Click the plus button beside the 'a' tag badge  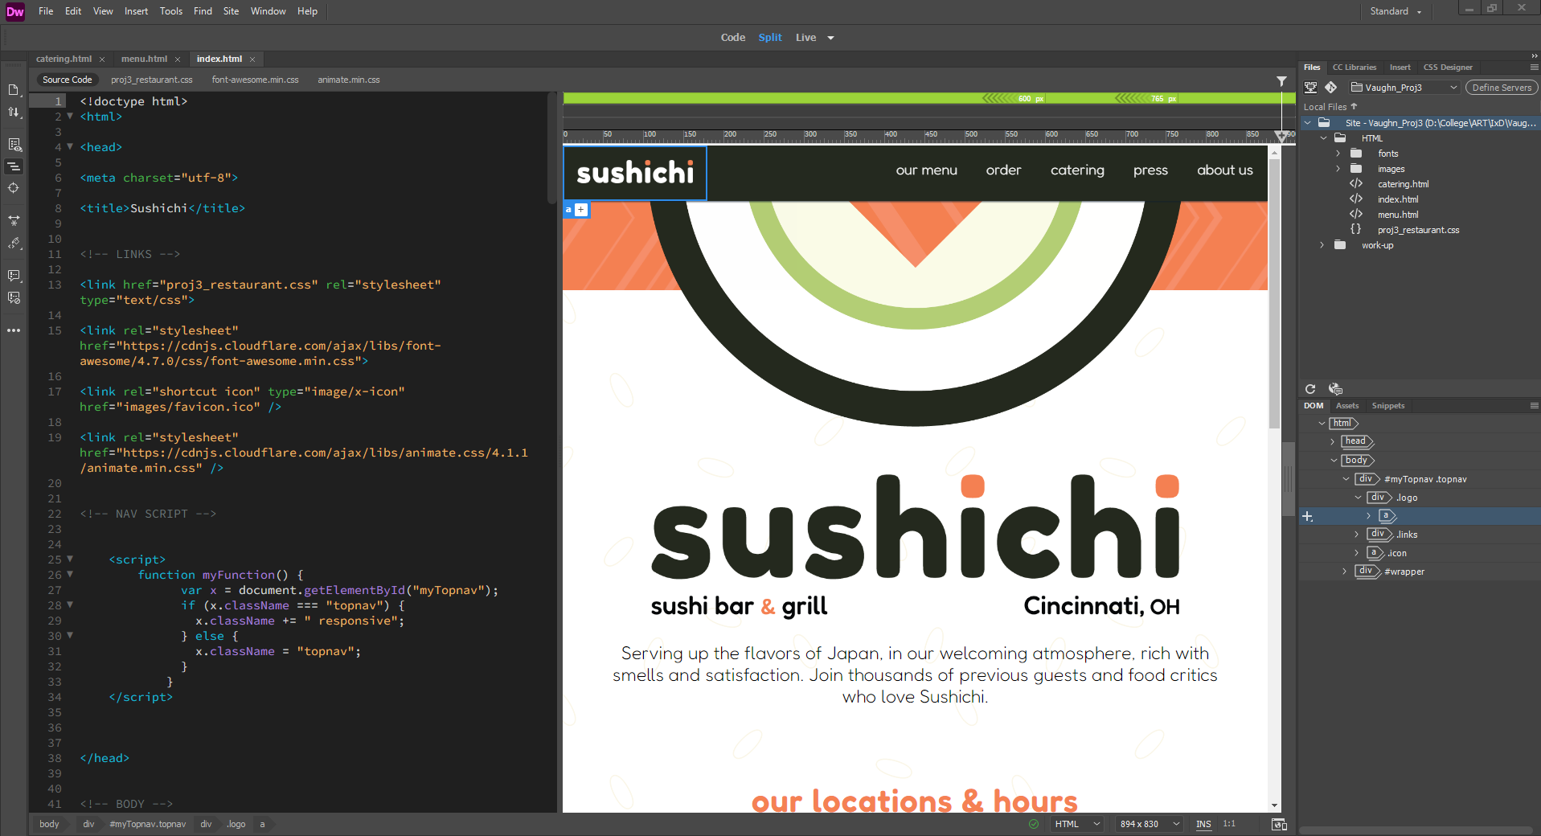(581, 210)
